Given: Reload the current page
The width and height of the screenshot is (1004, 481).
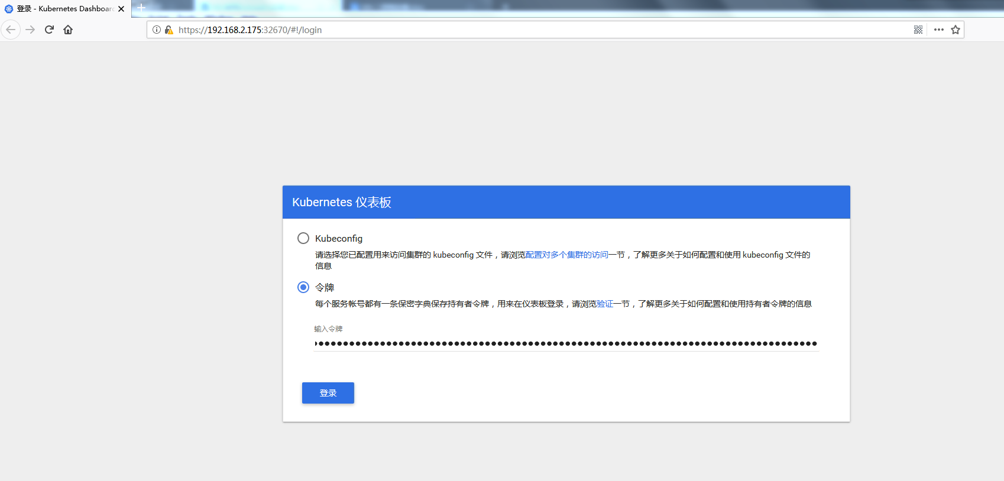Looking at the screenshot, I should (x=49, y=30).
